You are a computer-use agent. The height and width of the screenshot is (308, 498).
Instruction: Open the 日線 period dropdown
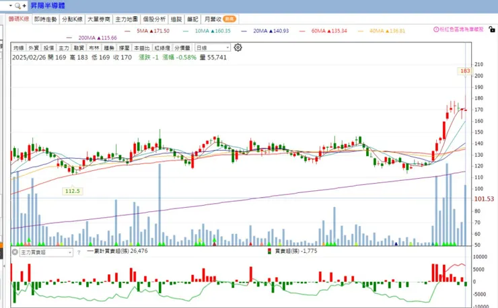point(212,48)
